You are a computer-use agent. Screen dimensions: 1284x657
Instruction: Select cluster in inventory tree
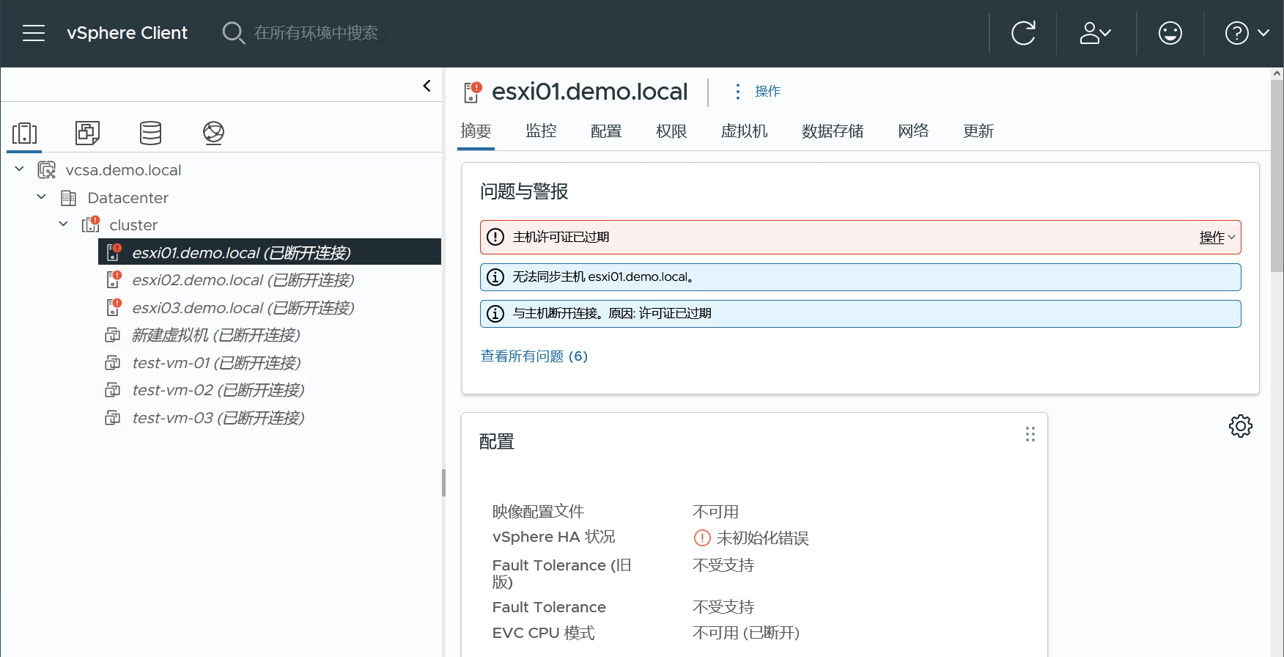133,225
